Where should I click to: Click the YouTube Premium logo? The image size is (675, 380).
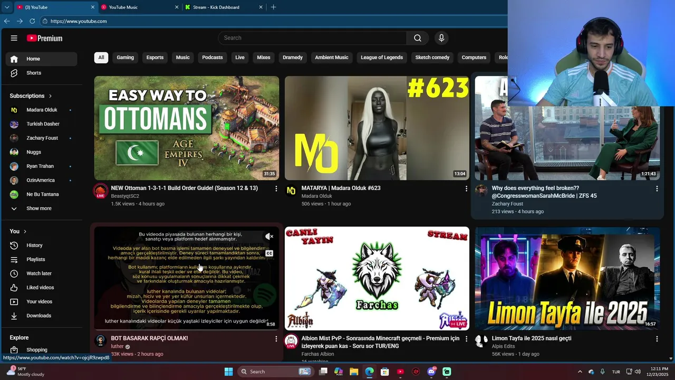coord(44,38)
